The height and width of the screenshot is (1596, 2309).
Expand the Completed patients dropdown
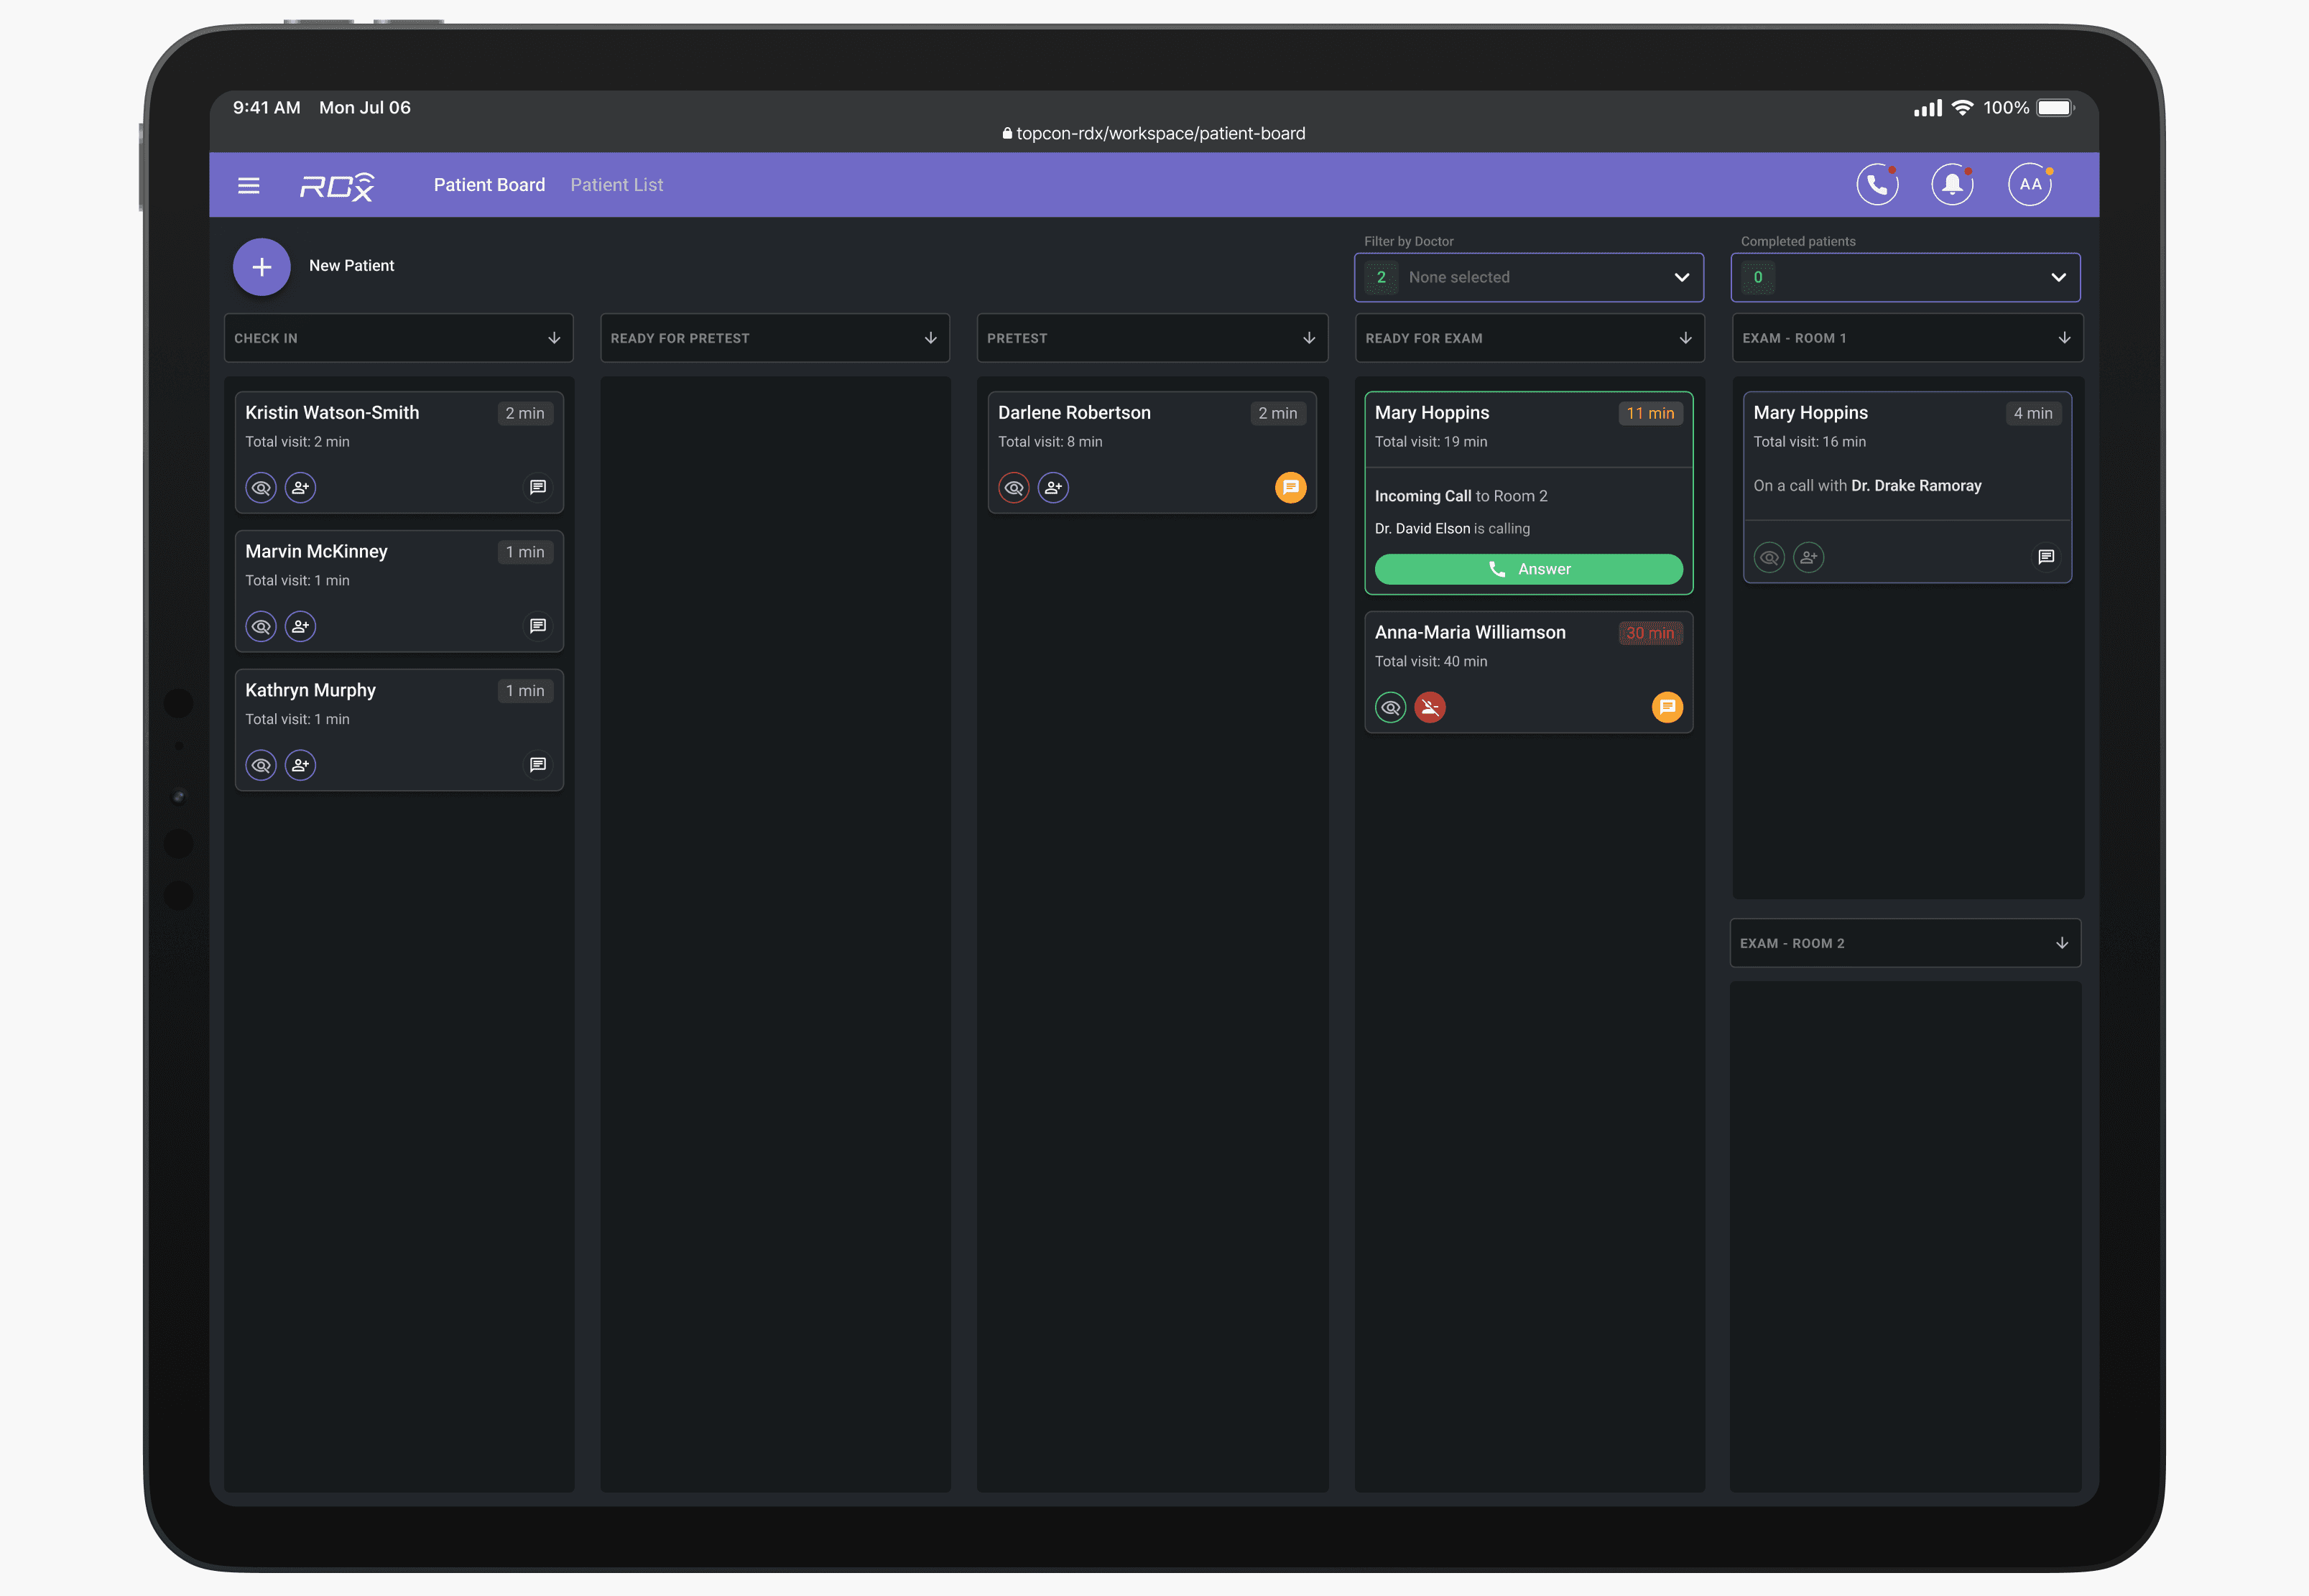coord(1905,278)
